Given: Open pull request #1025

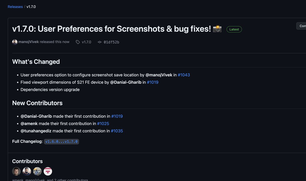Looking at the screenshot, I should pos(103,124).
